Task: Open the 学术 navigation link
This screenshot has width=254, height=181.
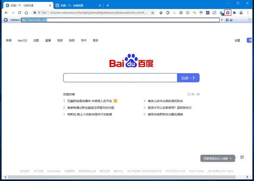Action: pos(84,40)
